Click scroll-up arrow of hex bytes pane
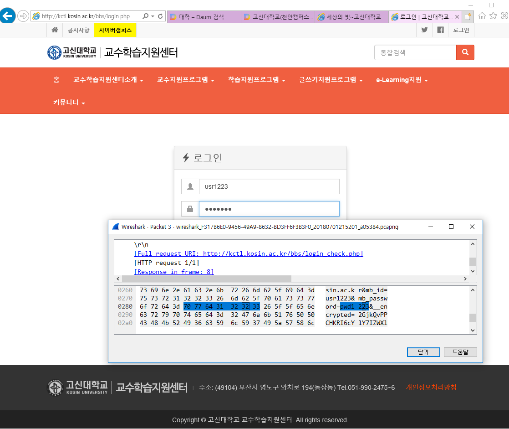 point(473,290)
